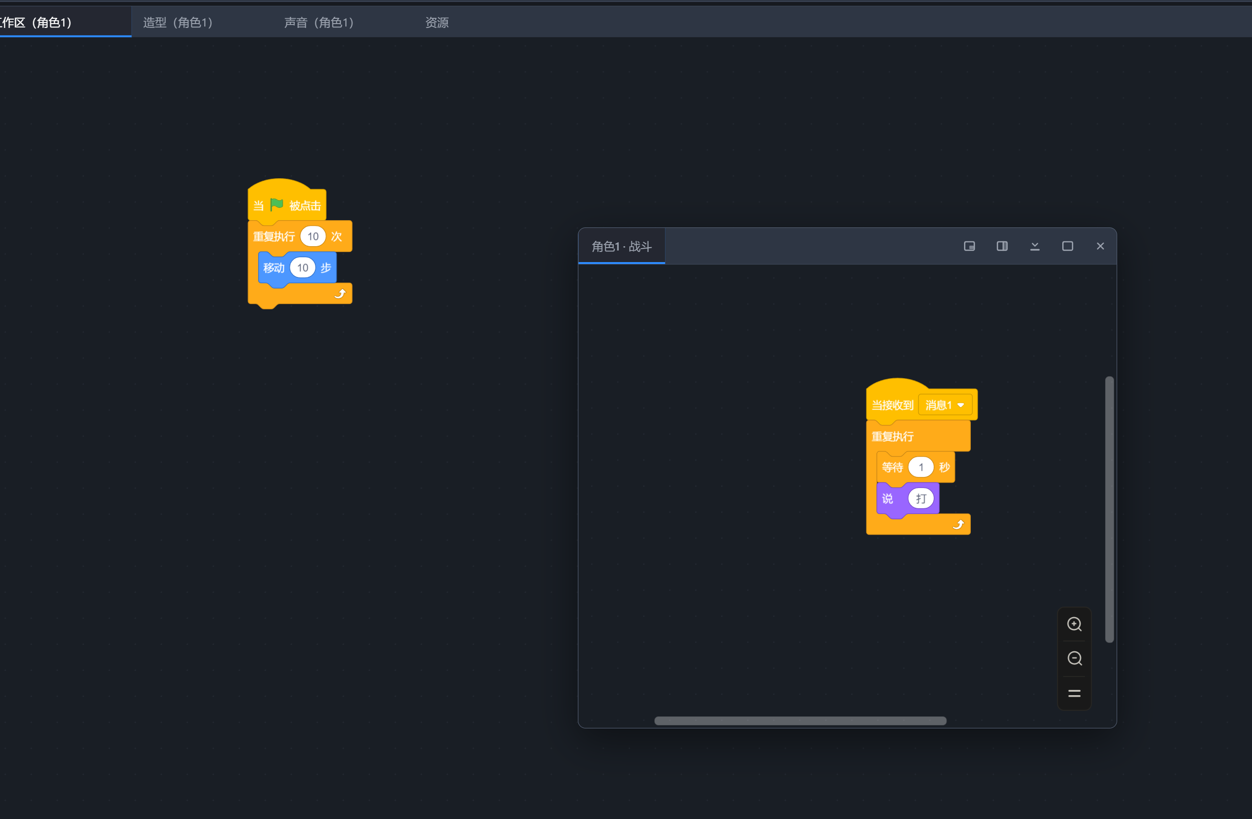Click the horizontal scrollbar in floating panel

coord(800,721)
